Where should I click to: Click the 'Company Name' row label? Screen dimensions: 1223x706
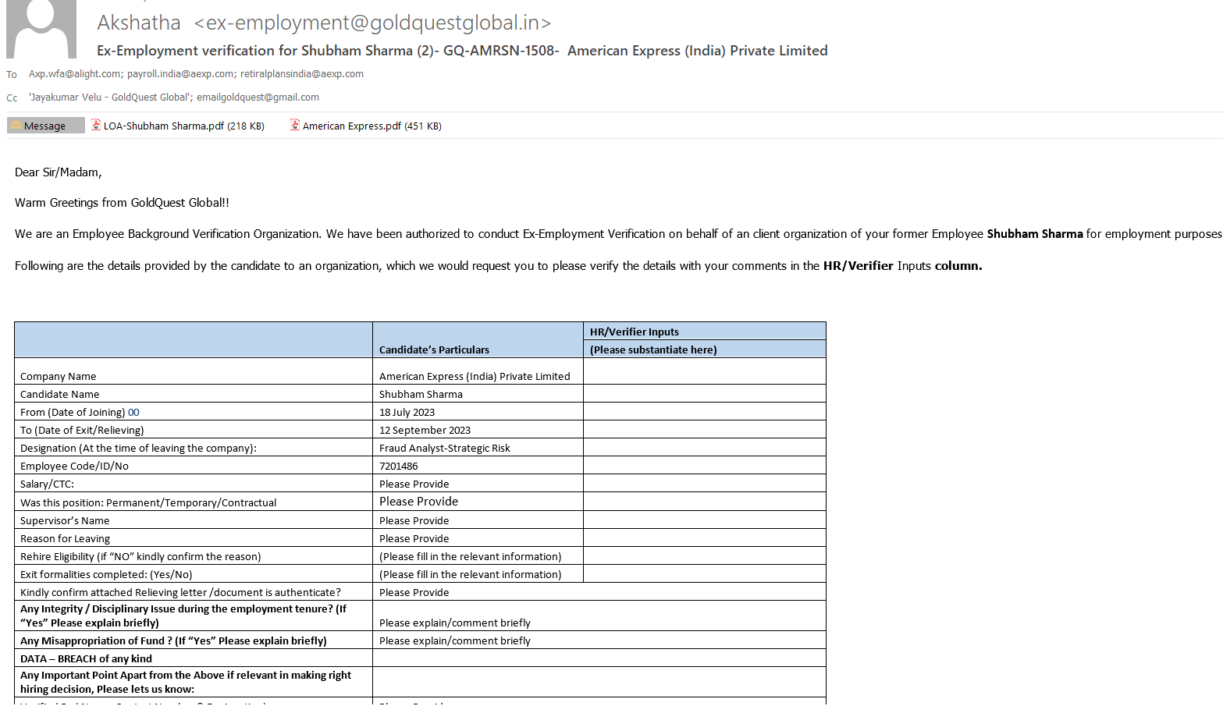[58, 377]
